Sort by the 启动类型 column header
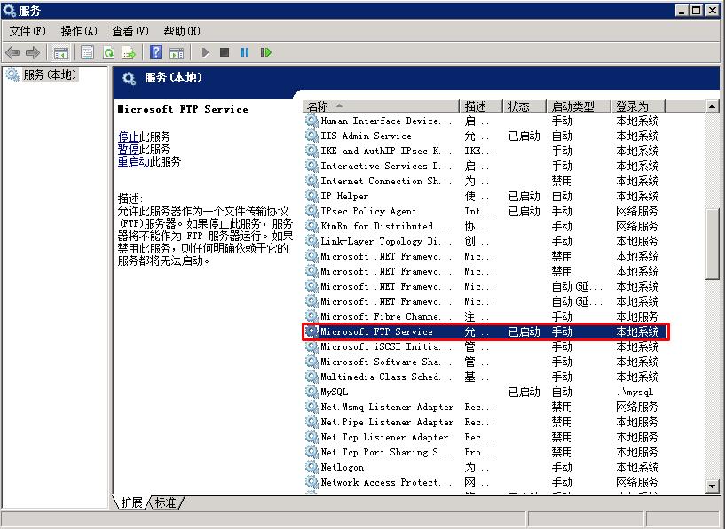This screenshot has height=529, width=725. click(x=579, y=106)
